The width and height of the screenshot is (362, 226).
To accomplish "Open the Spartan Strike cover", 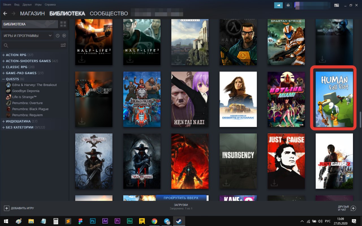I will (x=286, y=42).
